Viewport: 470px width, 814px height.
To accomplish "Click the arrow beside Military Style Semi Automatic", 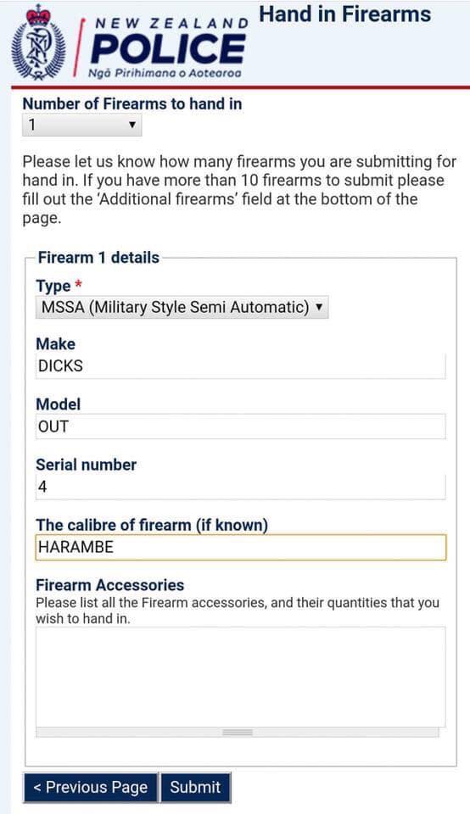I will [319, 306].
